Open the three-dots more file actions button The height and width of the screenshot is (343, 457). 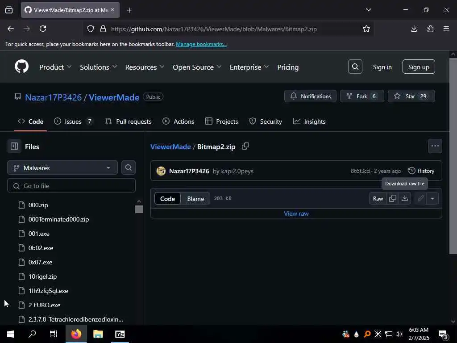point(435,146)
